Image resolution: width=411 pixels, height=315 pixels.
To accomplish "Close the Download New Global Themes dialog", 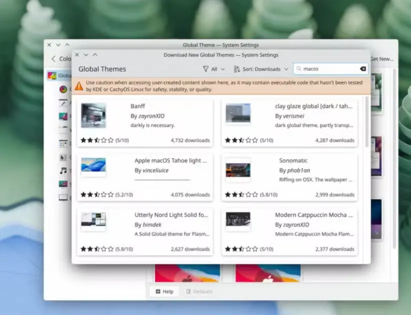I will (x=77, y=55).
